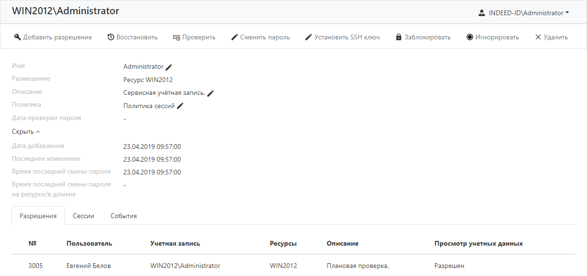Click user Евгений Белов in table
Image resolution: width=587 pixels, height=276 pixels.
(88, 266)
